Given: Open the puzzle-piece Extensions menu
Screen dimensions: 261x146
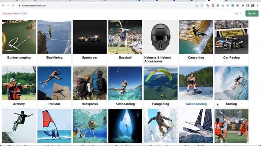Looking at the screenshot, I should point(243,5).
